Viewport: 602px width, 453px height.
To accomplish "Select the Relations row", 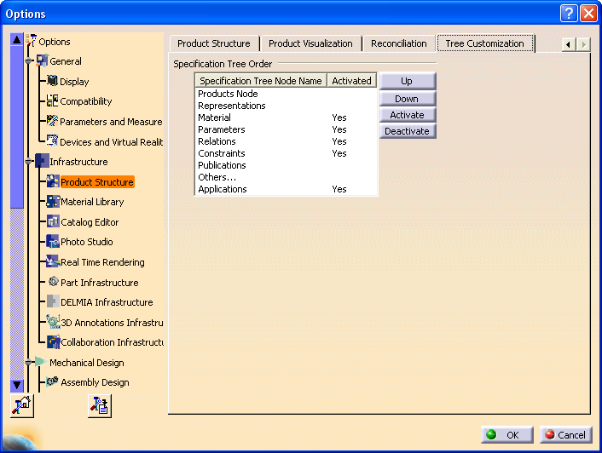I will tap(286, 141).
